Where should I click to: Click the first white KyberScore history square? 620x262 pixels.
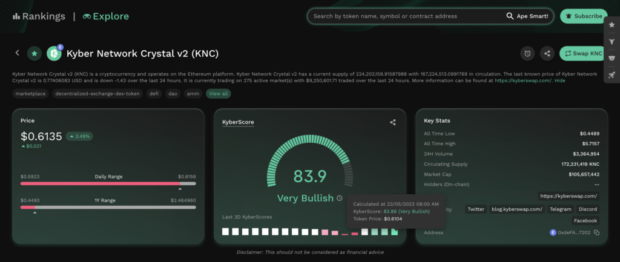point(225,232)
